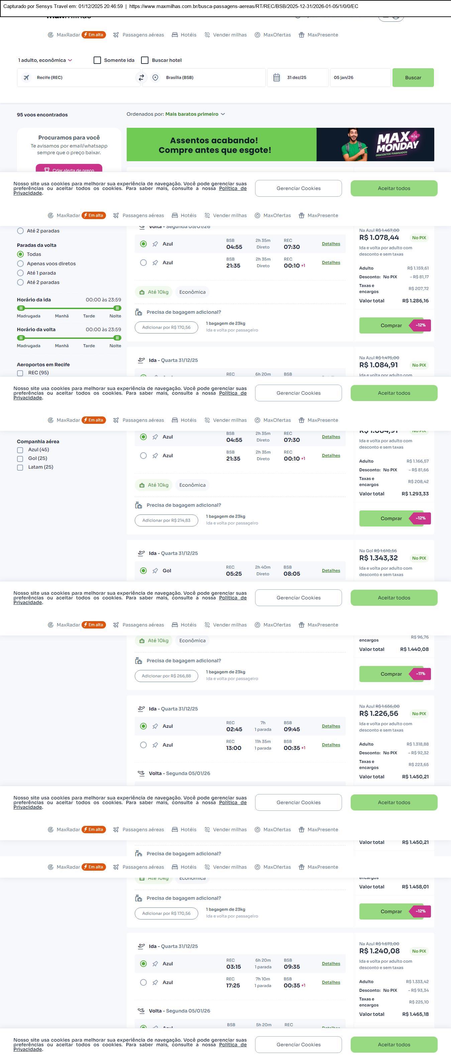451x1061 pixels.
Task: Click the calendar icon beside 31 dez/25
Action: pyautogui.click(x=276, y=77)
